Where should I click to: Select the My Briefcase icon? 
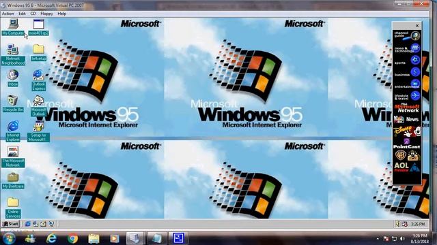13,180
